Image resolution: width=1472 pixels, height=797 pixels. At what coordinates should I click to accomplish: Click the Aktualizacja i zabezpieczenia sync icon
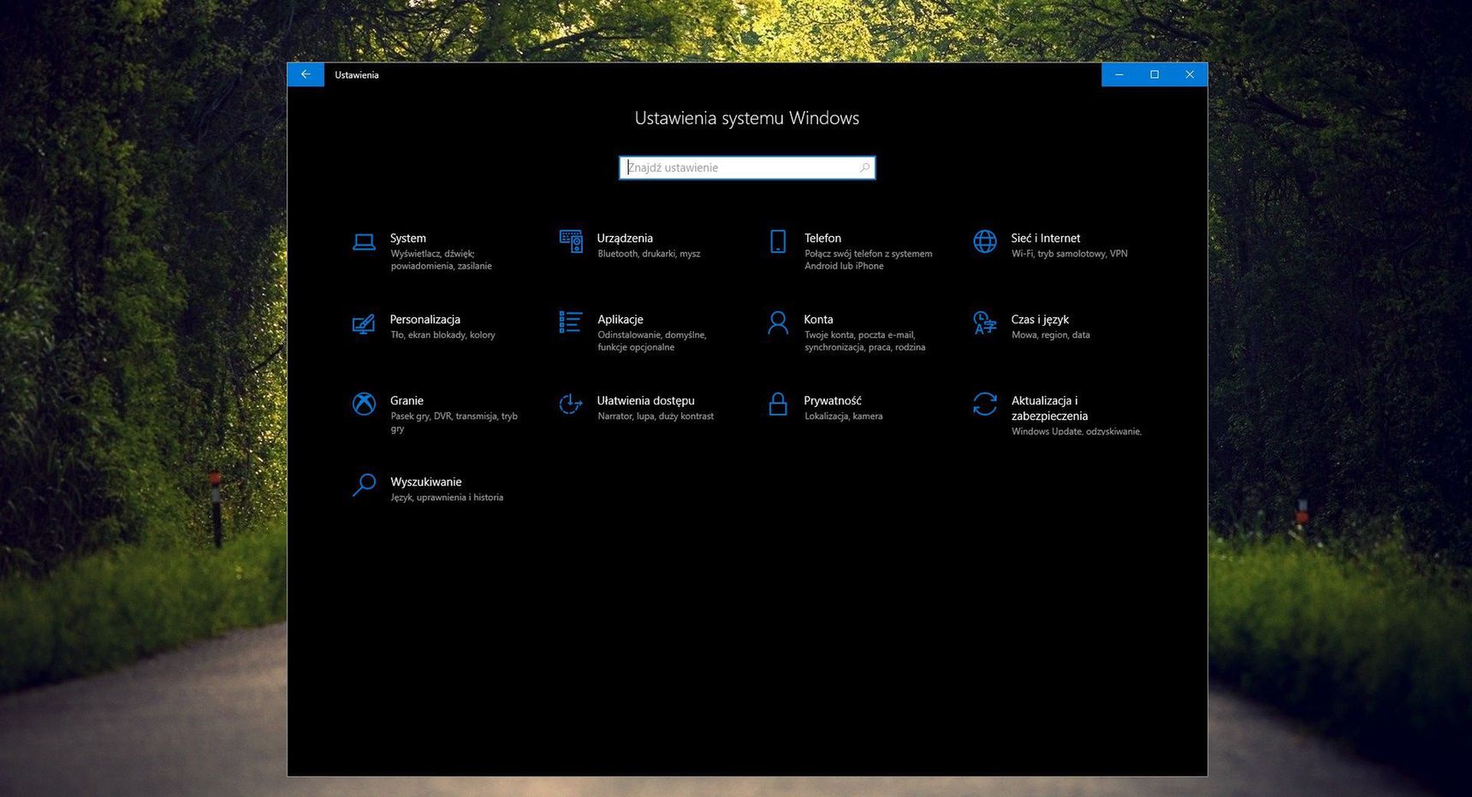click(x=985, y=404)
